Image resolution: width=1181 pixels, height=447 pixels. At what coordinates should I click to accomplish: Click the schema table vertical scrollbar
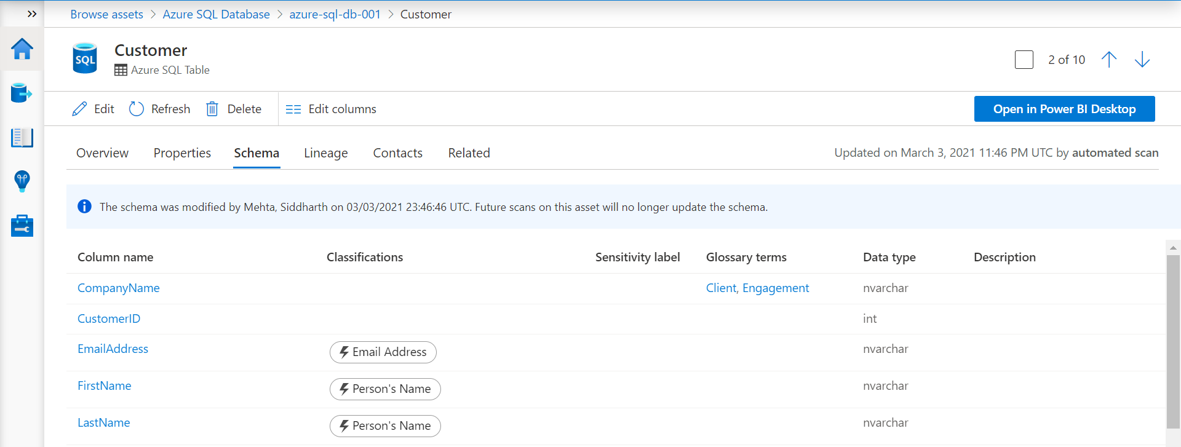coord(1173,338)
